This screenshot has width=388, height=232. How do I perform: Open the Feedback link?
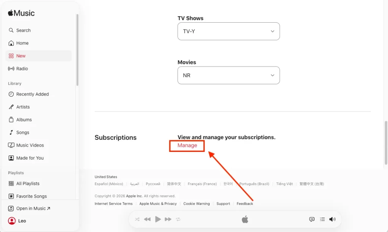click(x=245, y=204)
